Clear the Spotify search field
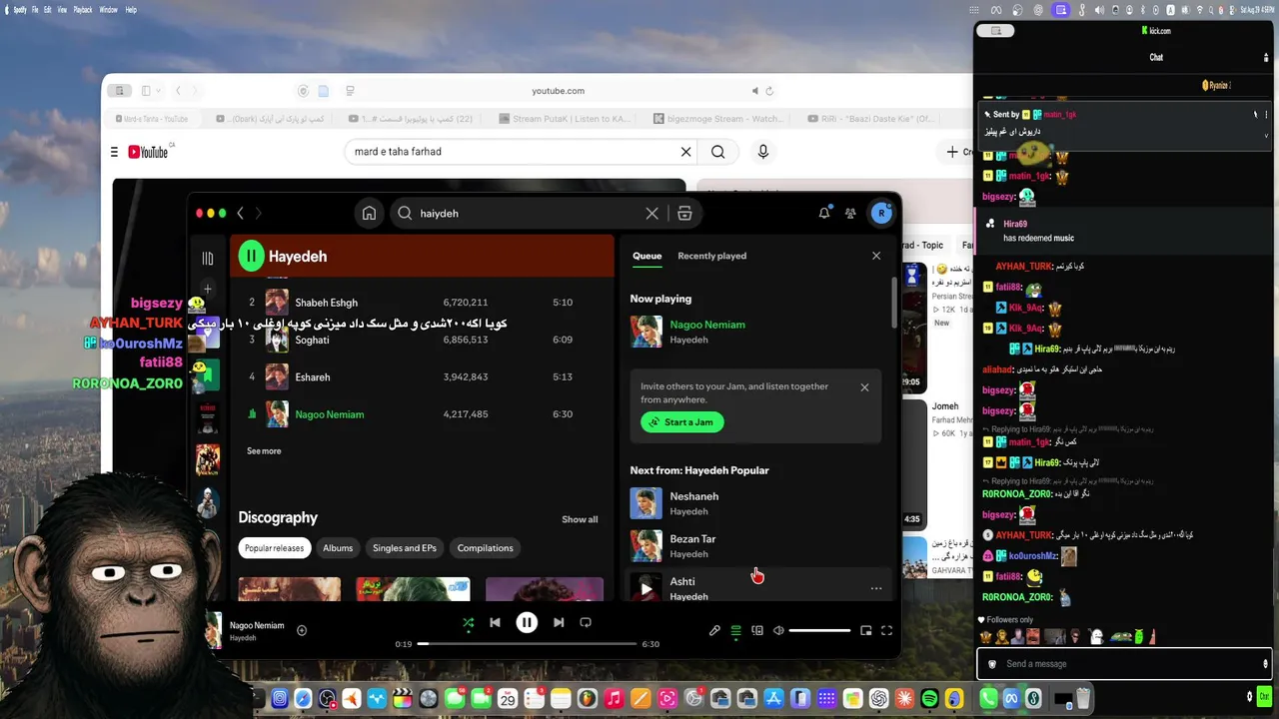Screen dimensions: 1279x719 [652, 213]
